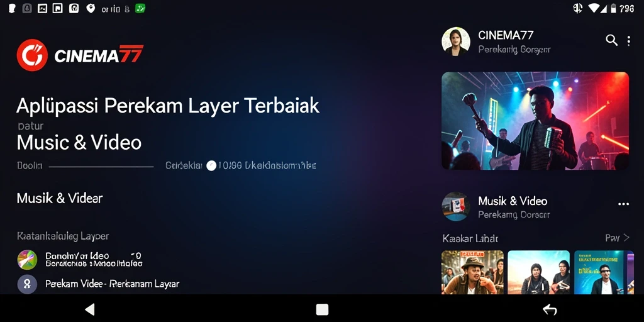644x322 pixels.
Task: Tap the Musik & Video channel avatar
Action: pos(455,206)
